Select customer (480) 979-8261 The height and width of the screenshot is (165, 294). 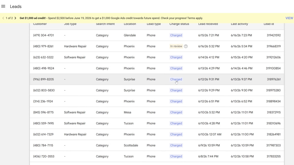coord(43,46)
